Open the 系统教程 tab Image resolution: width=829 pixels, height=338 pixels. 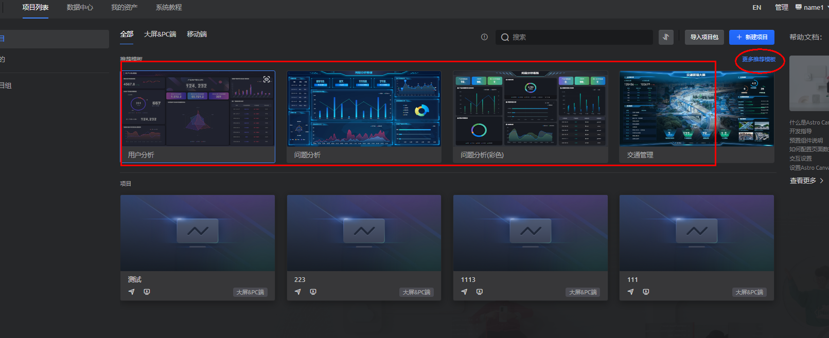click(x=169, y=7)
